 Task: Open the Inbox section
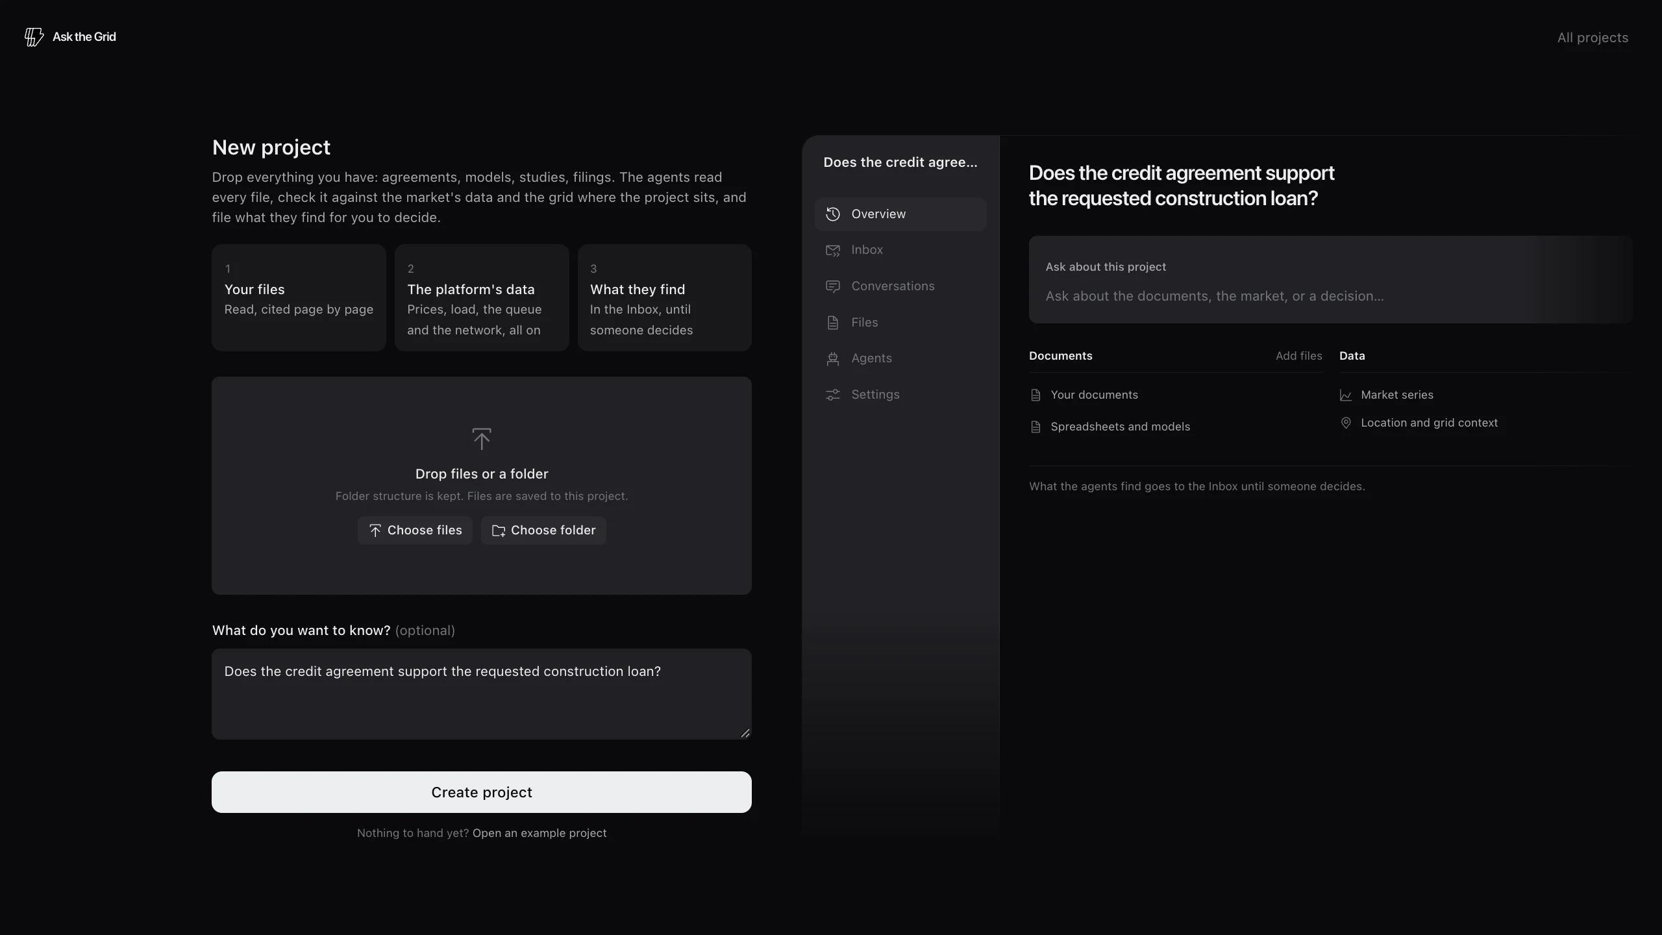click(x=900, y=250)
